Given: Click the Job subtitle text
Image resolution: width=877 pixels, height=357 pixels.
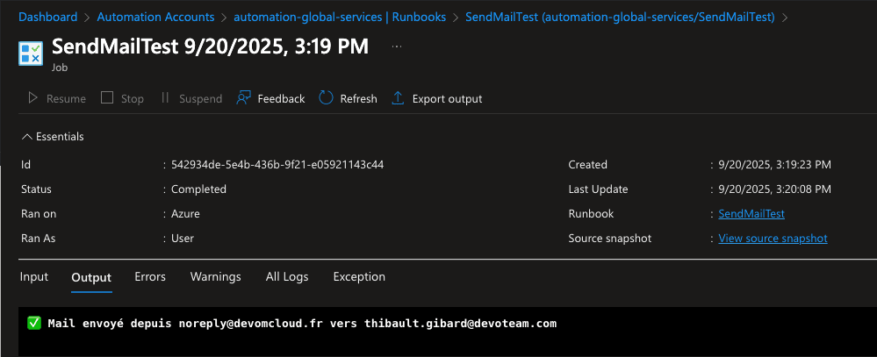Looking at the screenshot, I should (x=60, y=68).
